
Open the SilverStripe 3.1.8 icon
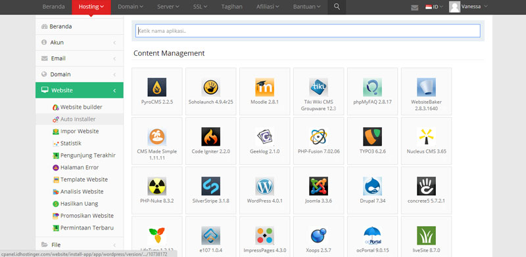point(210,186)
